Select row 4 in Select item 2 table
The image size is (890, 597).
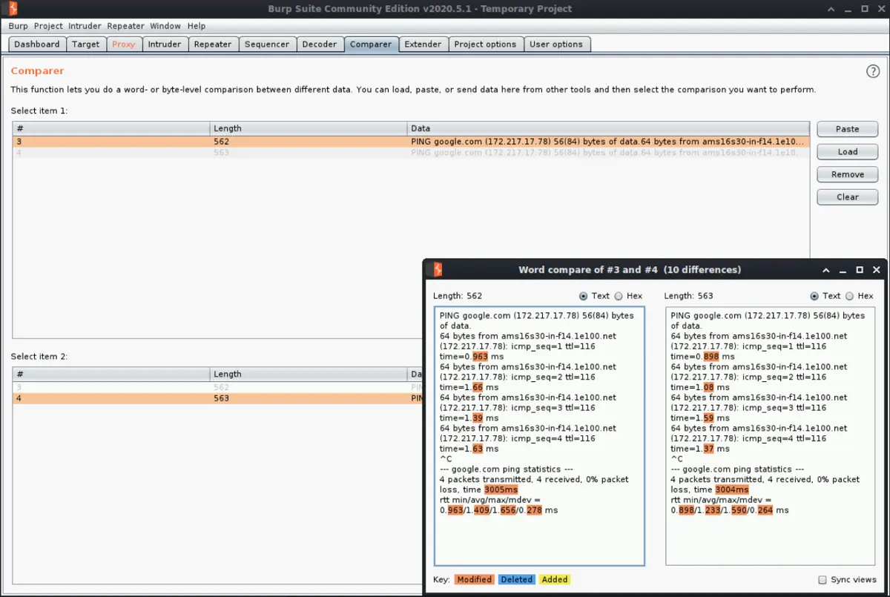pyautogui.click(x=218, y=398)
